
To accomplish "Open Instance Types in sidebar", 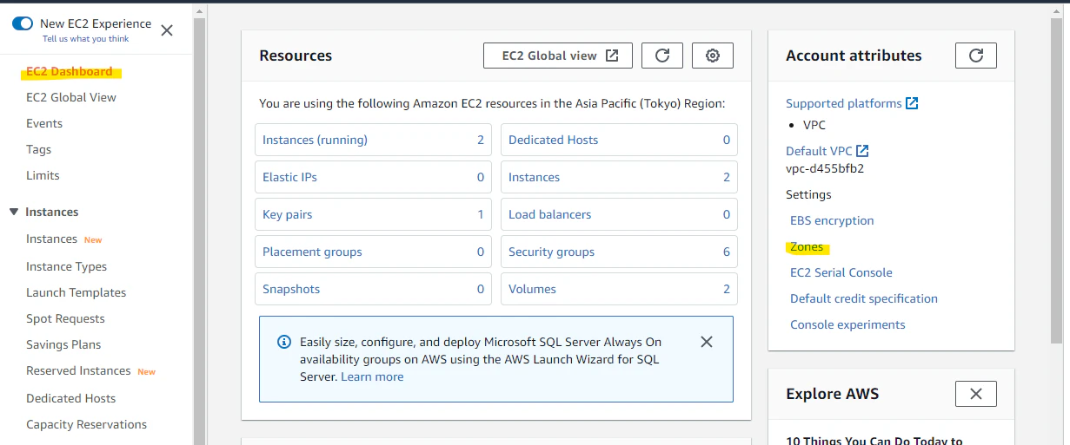I will [67, 266].
